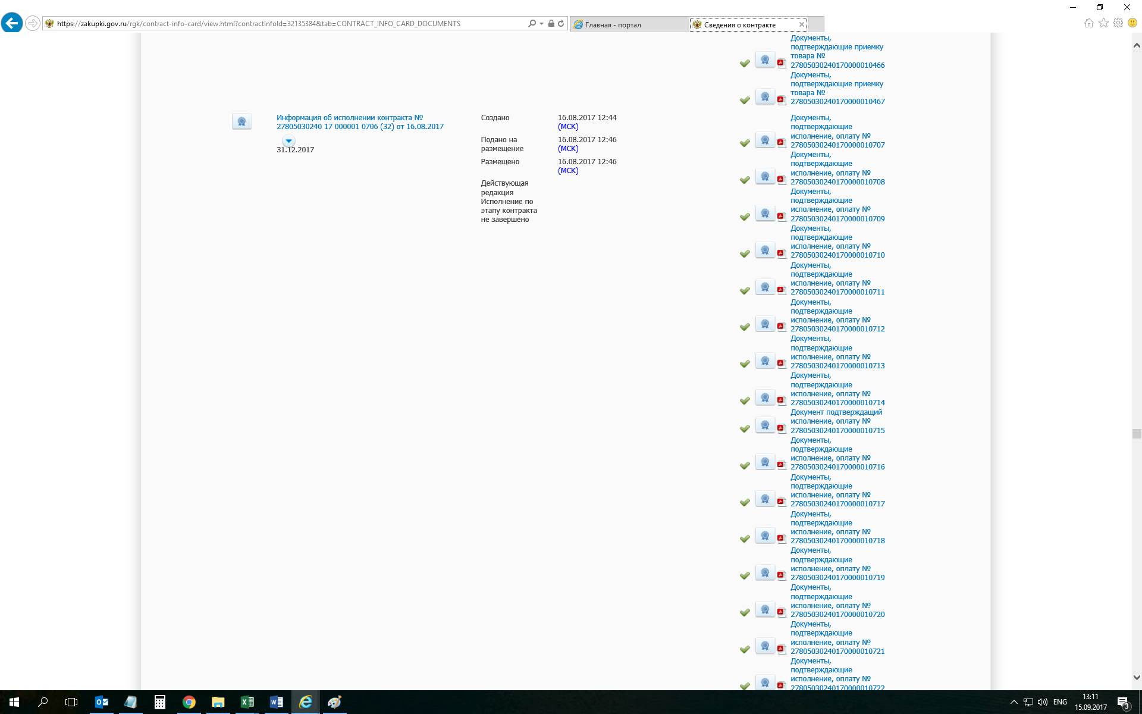Screen dimensions: 1142x714
Task: Open document link ending 10718
Action: 837,540
